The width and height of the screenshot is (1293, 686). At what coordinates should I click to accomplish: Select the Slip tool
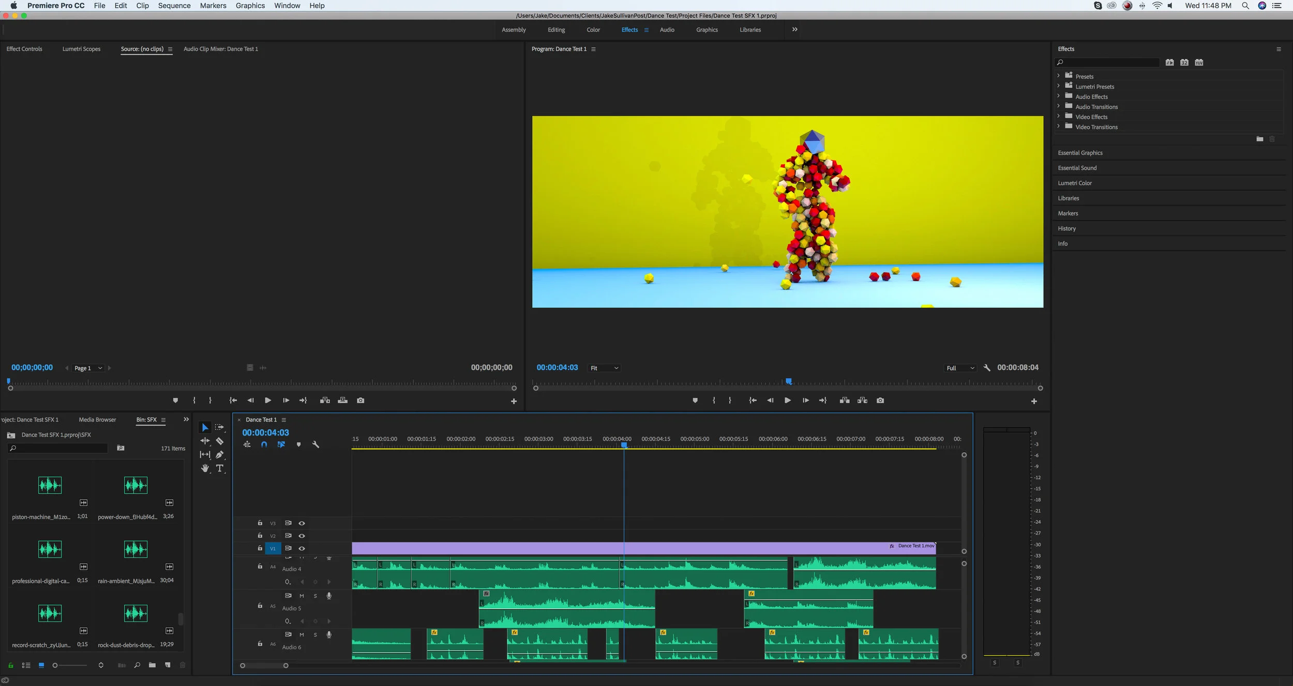point(205,455)
